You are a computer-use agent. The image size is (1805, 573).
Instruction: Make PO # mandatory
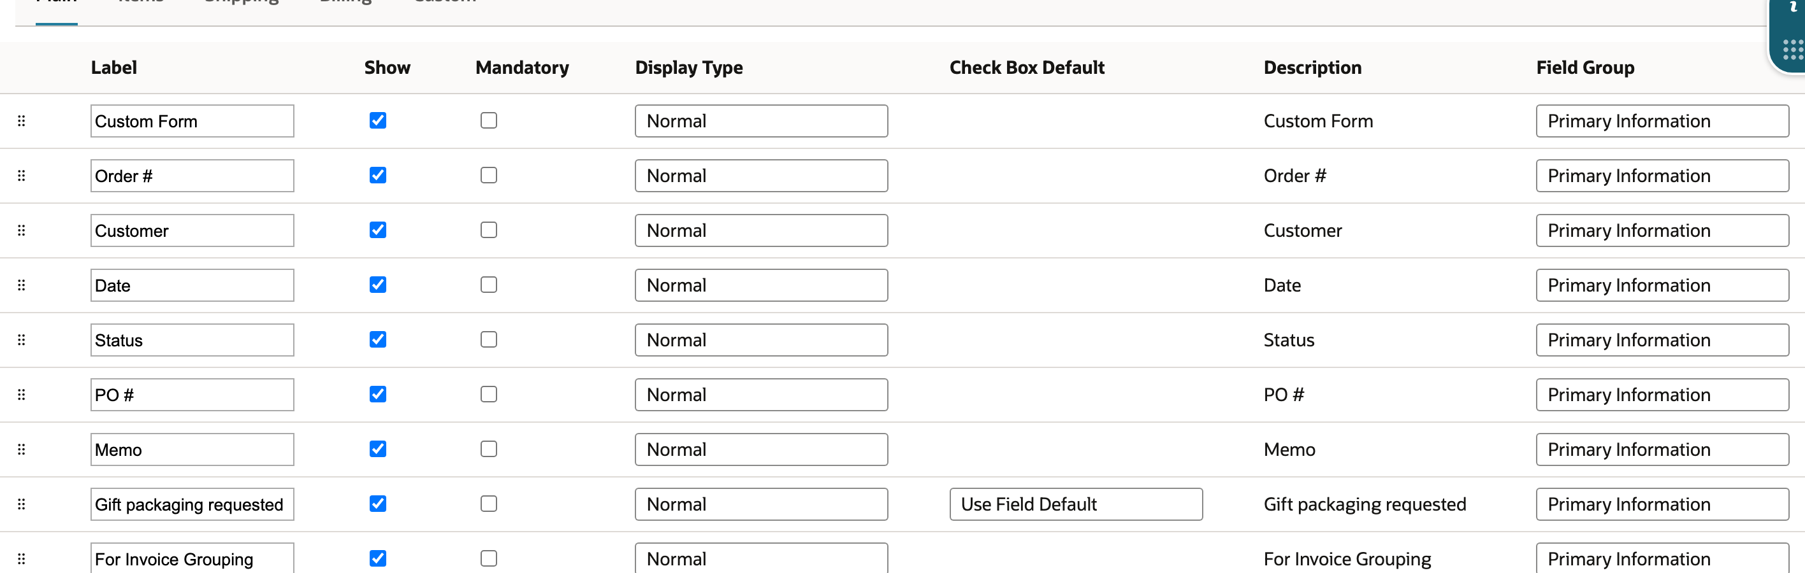[488, 394]
